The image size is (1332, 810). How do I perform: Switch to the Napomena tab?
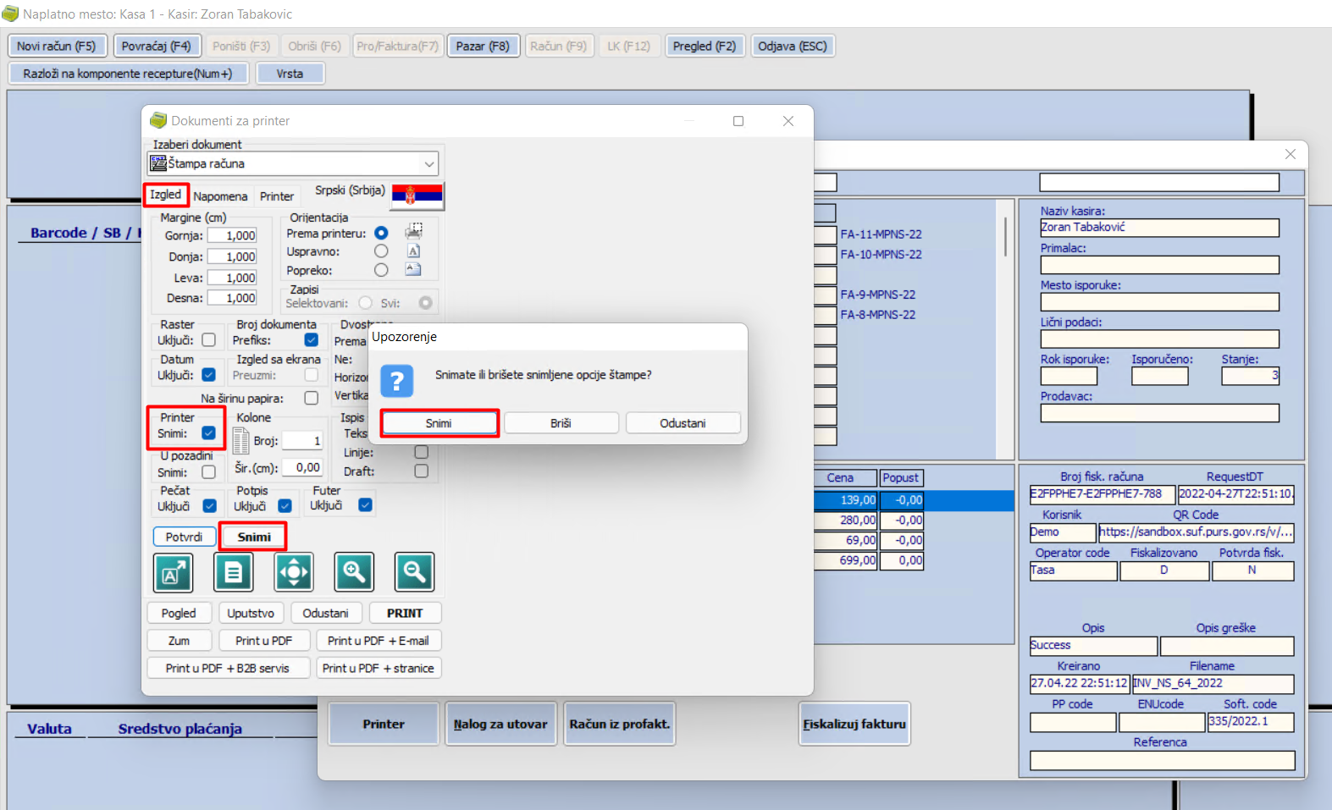coord(220,196)
